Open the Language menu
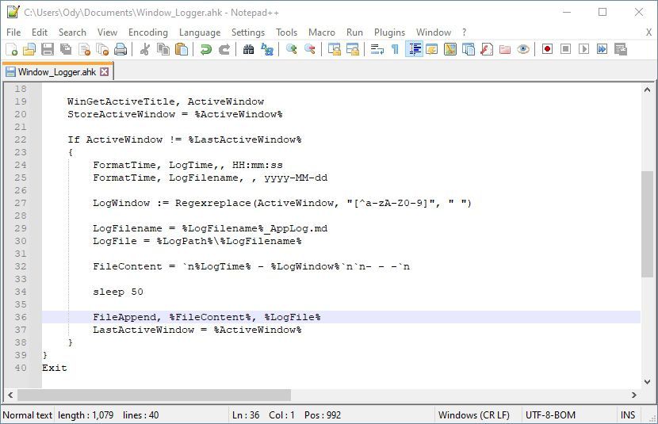 pyautogui.click(x=200, y=32)
